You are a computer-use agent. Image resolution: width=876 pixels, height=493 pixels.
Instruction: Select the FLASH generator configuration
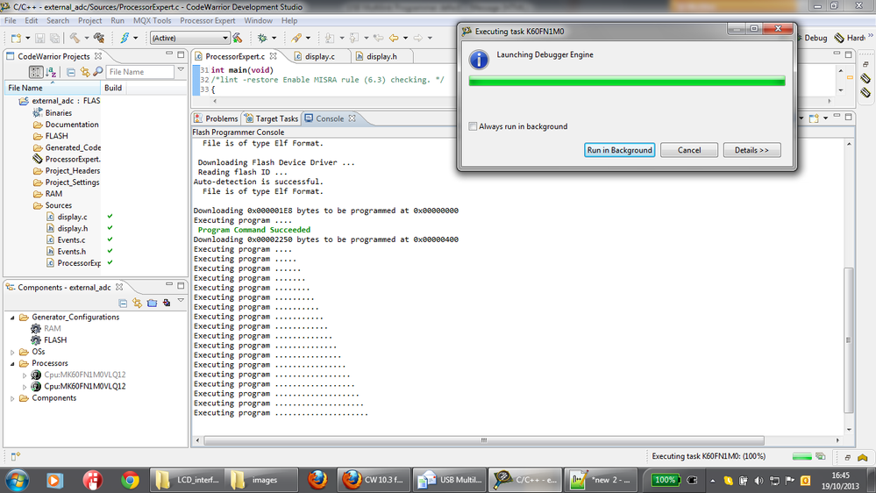[x=54, y=340]
